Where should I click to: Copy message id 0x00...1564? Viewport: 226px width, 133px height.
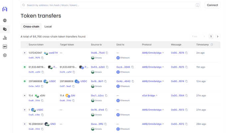(x=186, y=96)
